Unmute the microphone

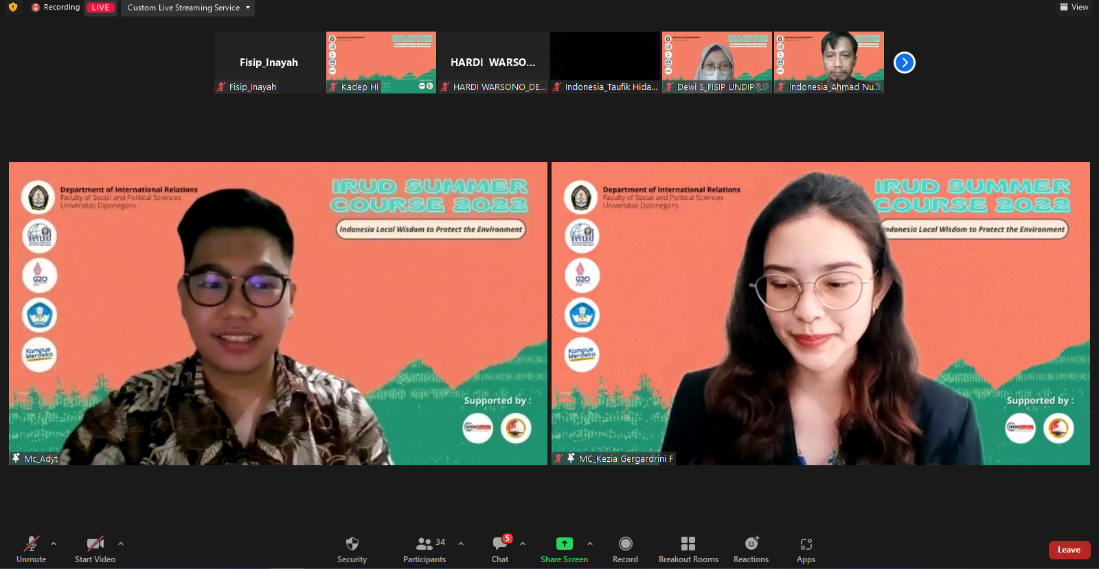pos(32,544)
